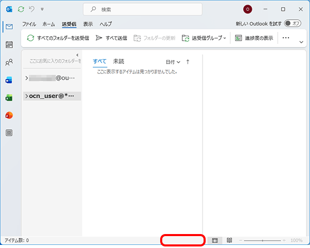
Task: Open the More Apps grid icon
Action: click(x=9, y=133)
